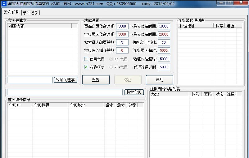Click the 最小 column header
The height and width of the screenshot is (158, 249).
click(110, 105)
